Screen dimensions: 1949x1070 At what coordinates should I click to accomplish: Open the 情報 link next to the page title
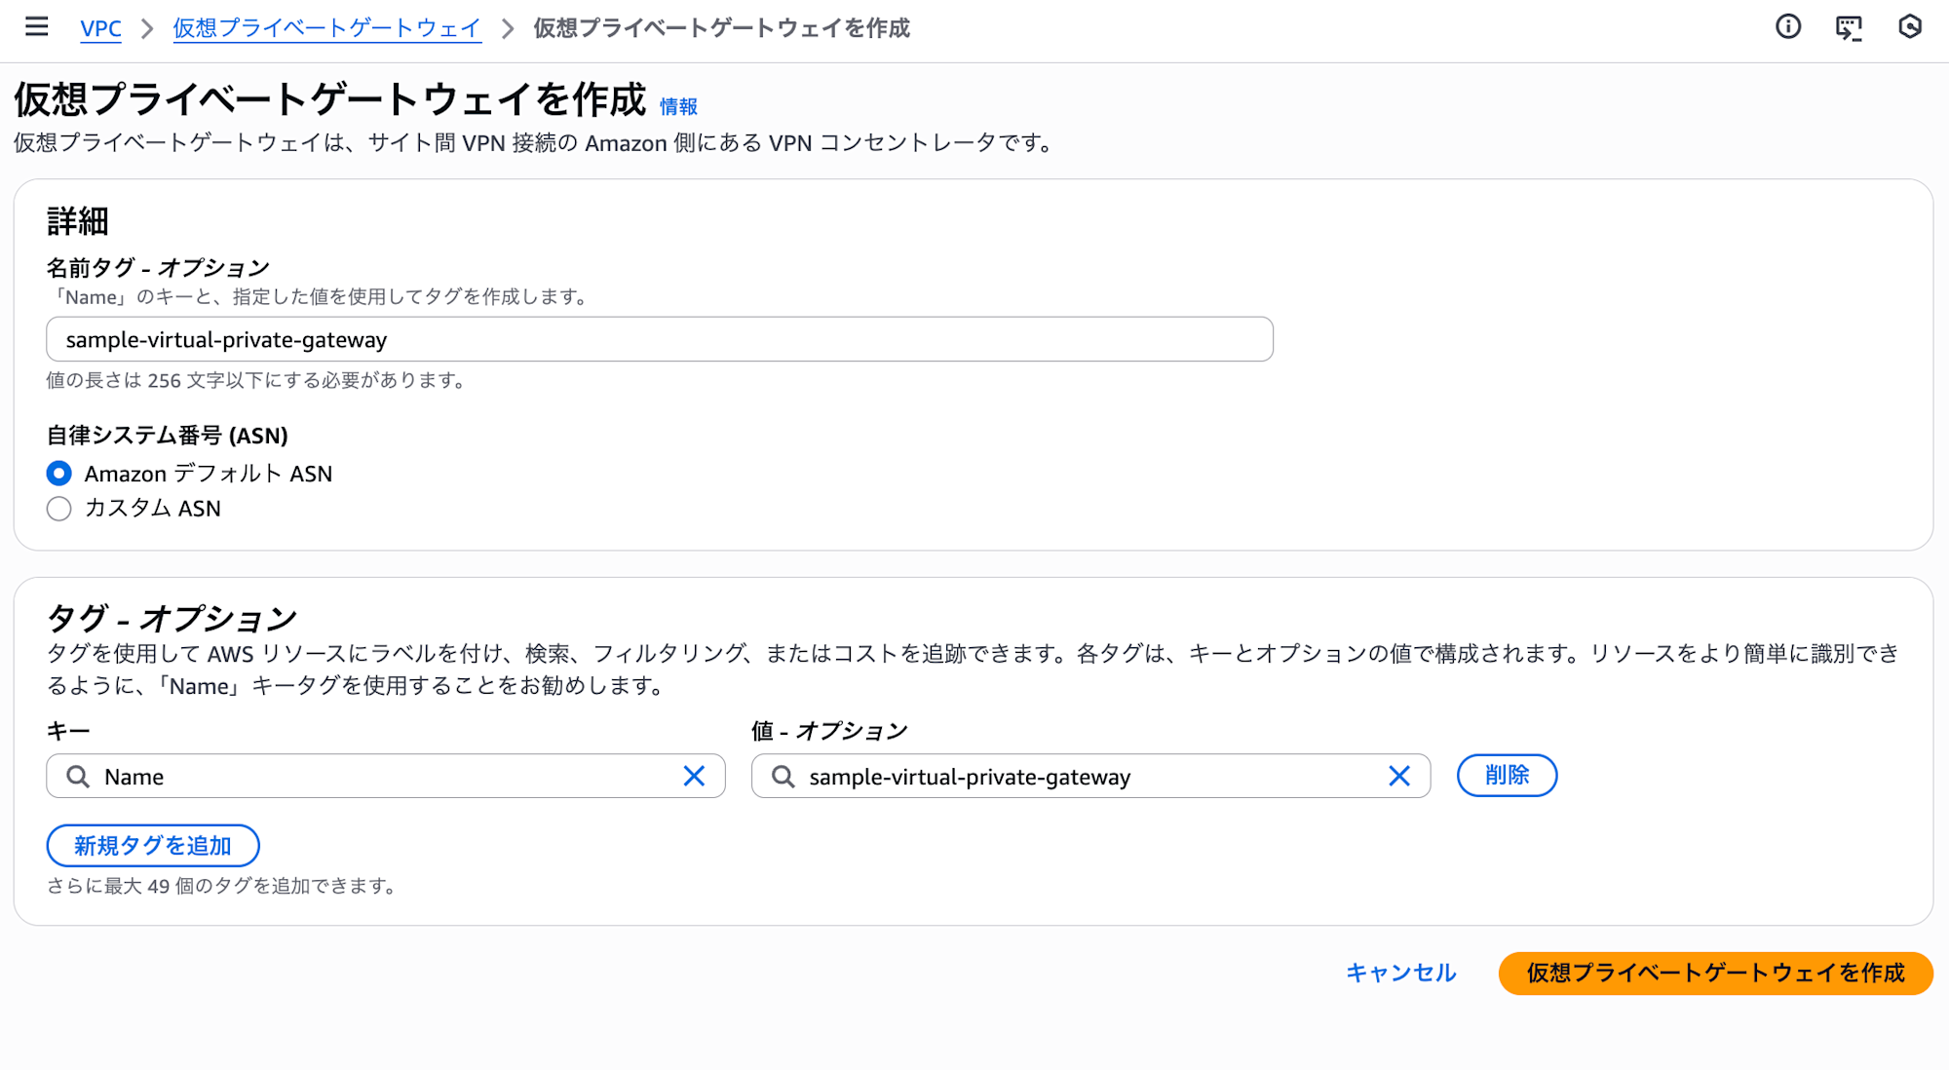pyautogui.click(x=679, y=106)
